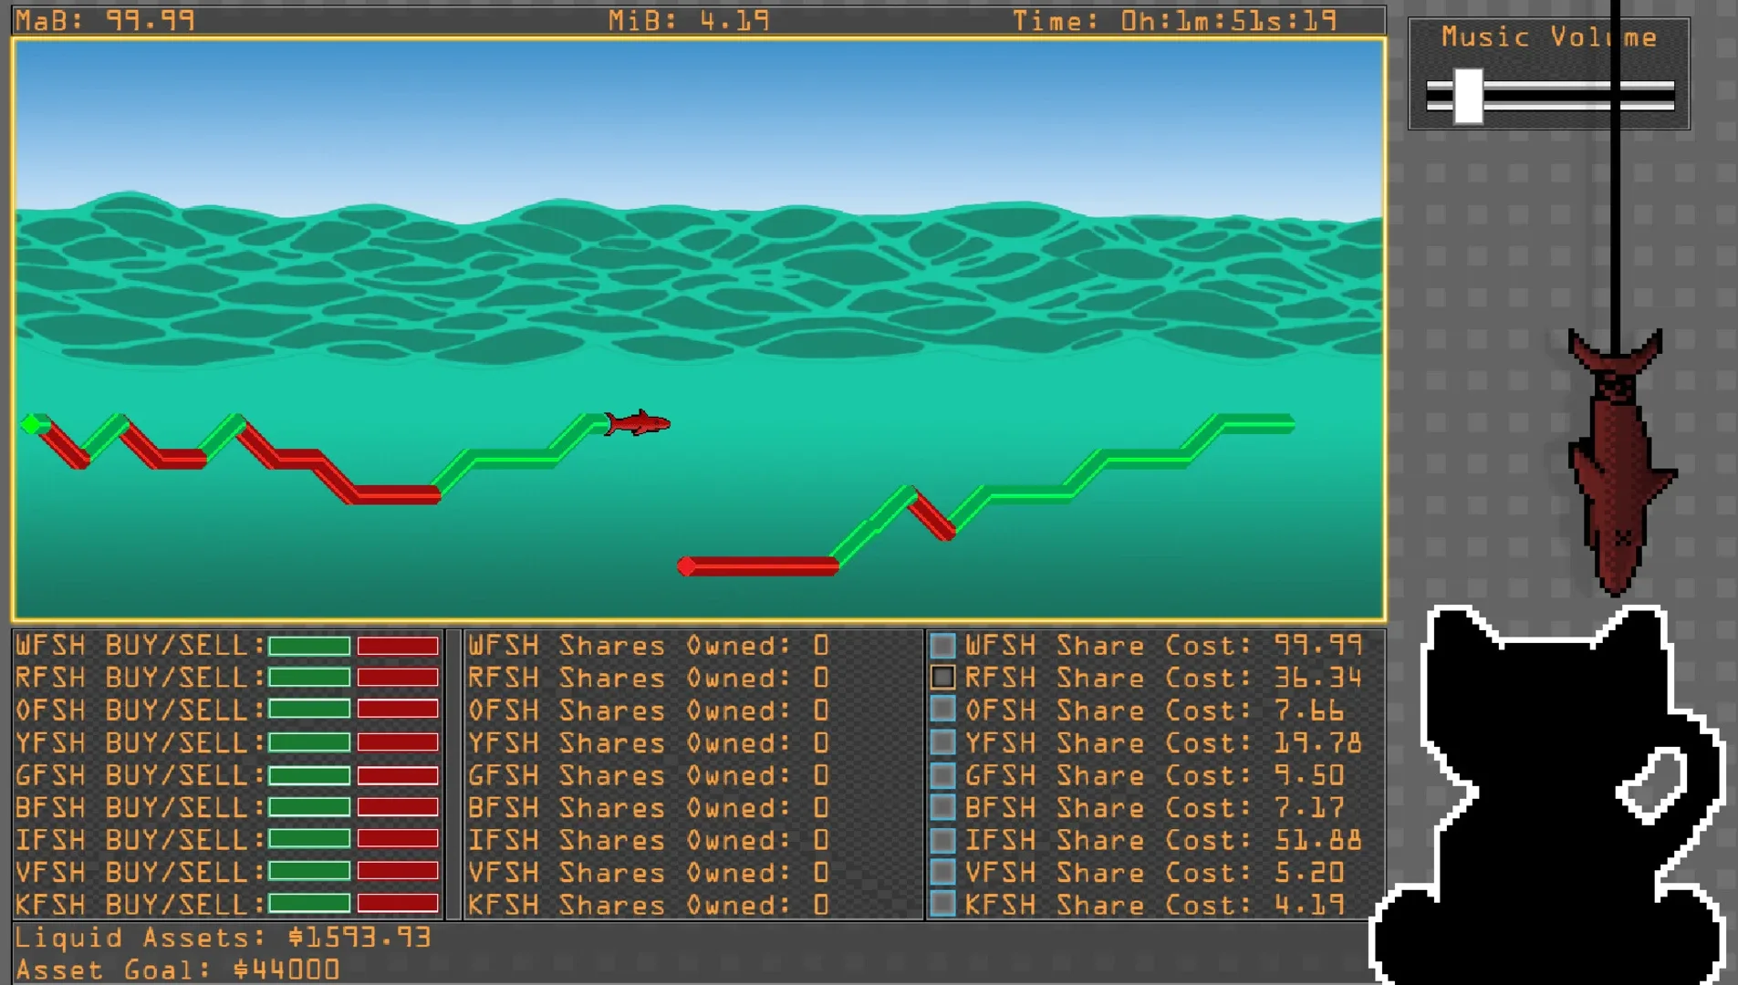Click the Music Volume slider handle
This screenshot has width=1738, height=985.
(x=1468, y=95)
